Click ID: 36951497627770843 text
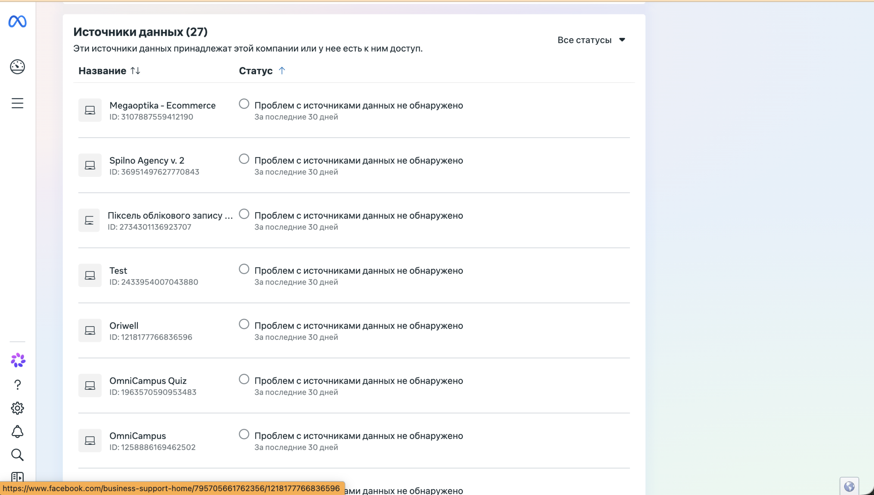The height and width of the screenshot is (495, 874). coord(154,172)
